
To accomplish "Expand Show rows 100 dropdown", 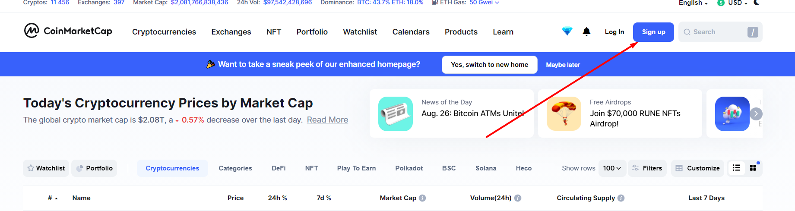I will 612,168.
